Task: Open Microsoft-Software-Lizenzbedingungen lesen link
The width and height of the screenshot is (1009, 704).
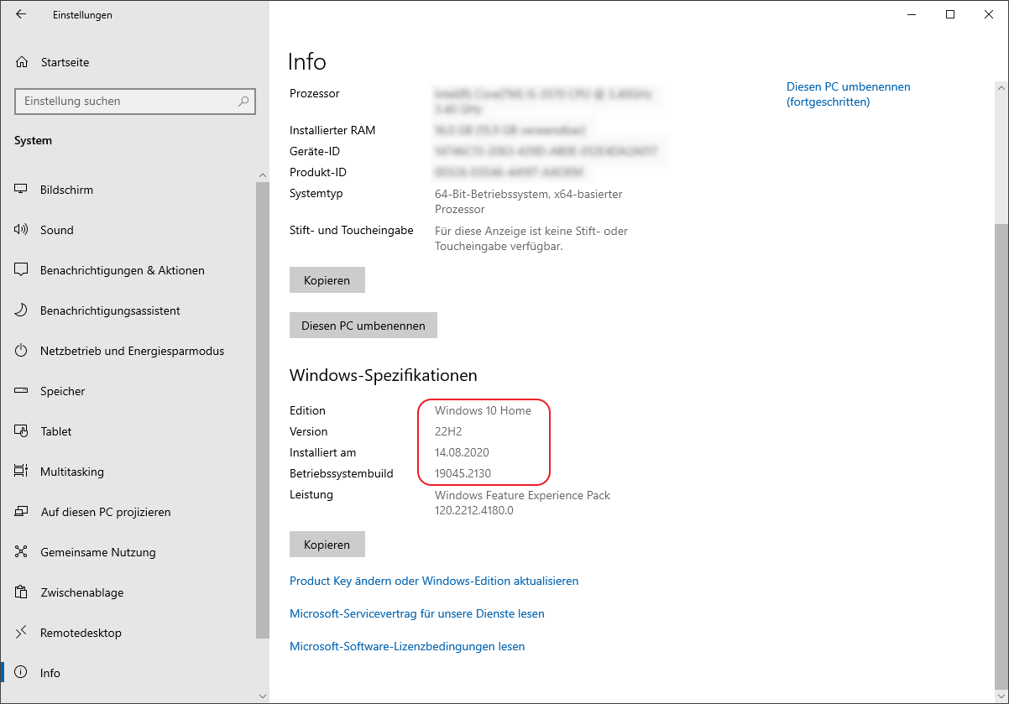Action: 407,646
